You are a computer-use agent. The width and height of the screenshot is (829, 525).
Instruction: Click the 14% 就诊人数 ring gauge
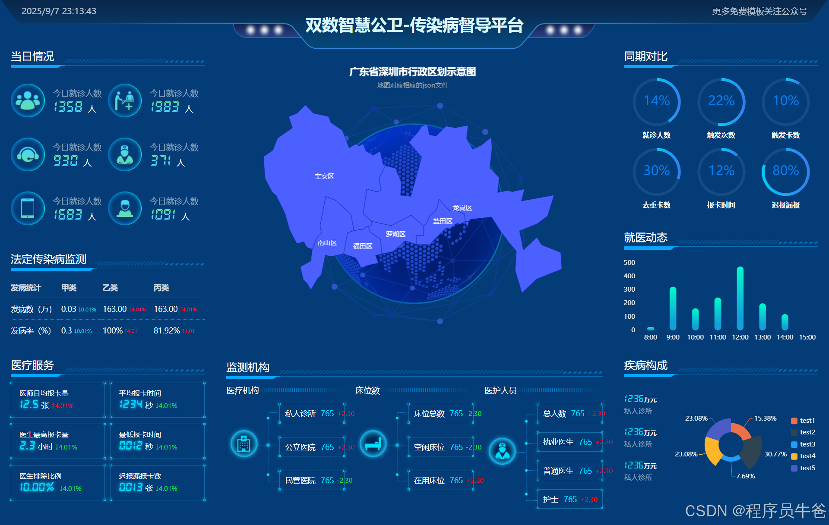[x=657, y=102]
